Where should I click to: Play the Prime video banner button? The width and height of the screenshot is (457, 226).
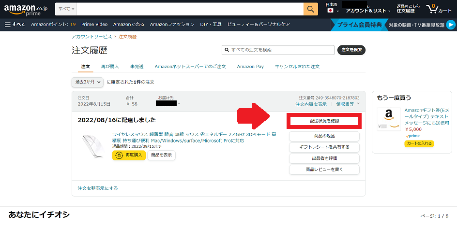point(451,25)
